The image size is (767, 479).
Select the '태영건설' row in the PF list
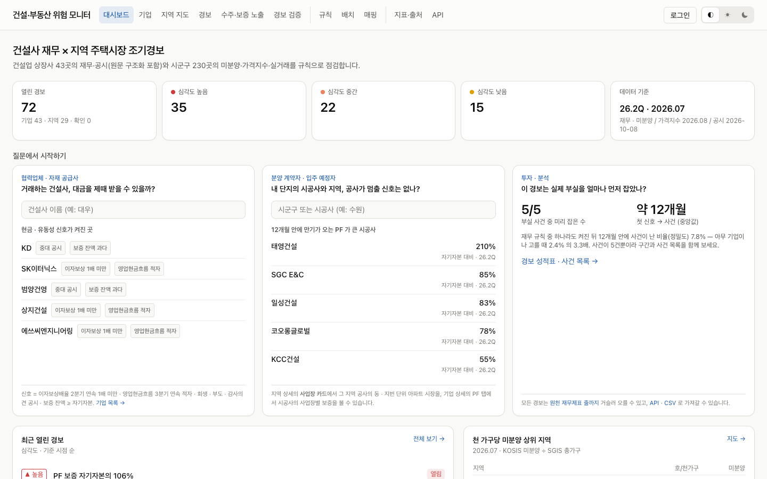point(383,252)
